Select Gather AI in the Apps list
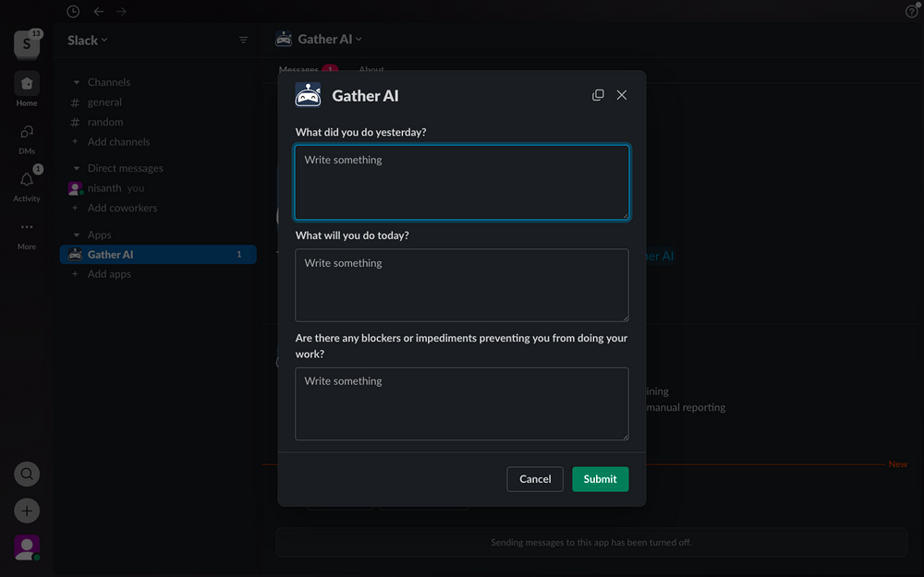Screen dimensions: 924x577 [158, 255]
